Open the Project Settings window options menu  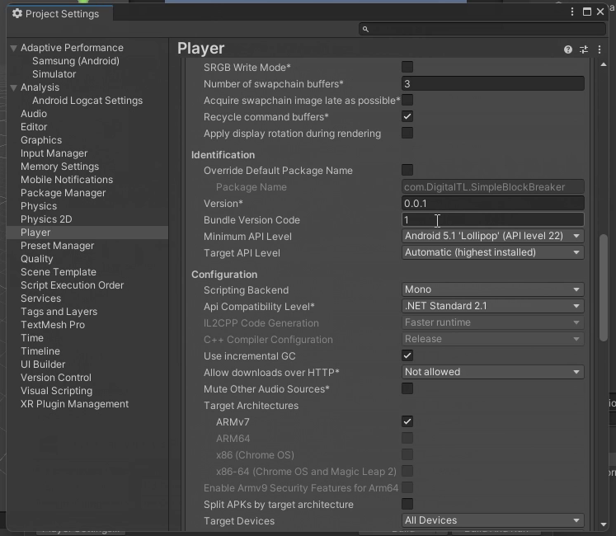click(x=572, y=12)
